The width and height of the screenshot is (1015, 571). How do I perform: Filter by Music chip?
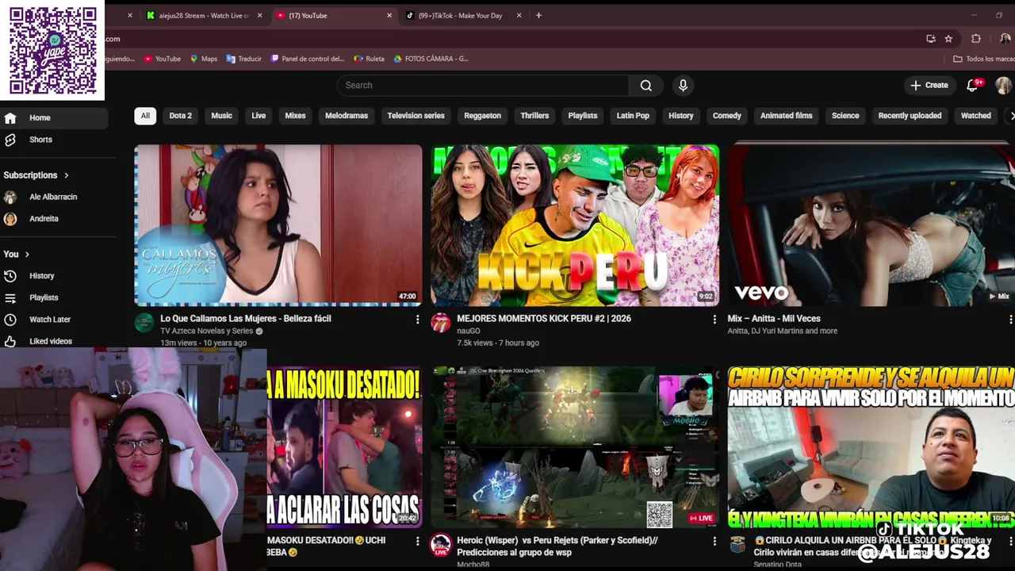coord(221,116)
